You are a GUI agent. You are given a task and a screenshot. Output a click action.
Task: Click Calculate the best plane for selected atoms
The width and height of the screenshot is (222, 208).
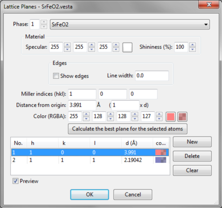128,129
